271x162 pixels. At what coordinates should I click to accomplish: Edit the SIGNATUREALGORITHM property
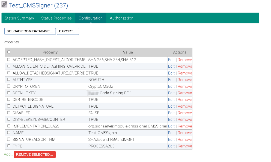(x=171, y=139)
